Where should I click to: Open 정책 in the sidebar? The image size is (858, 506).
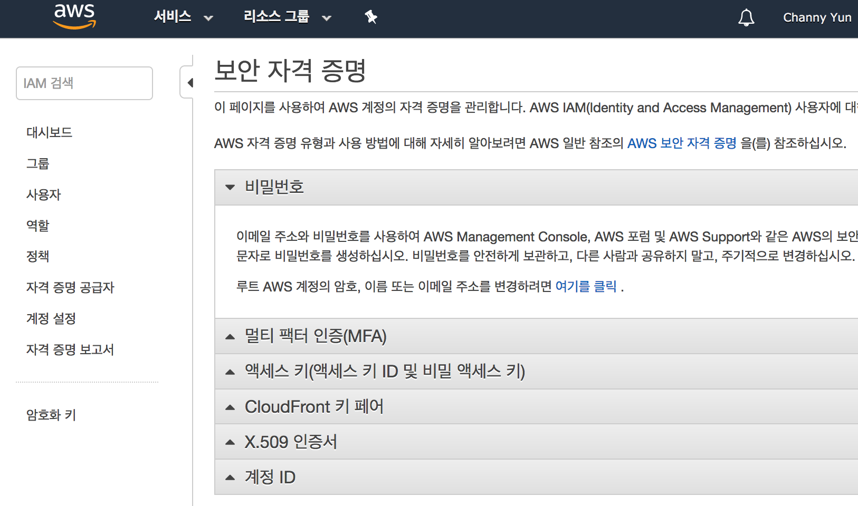[37, 256]
